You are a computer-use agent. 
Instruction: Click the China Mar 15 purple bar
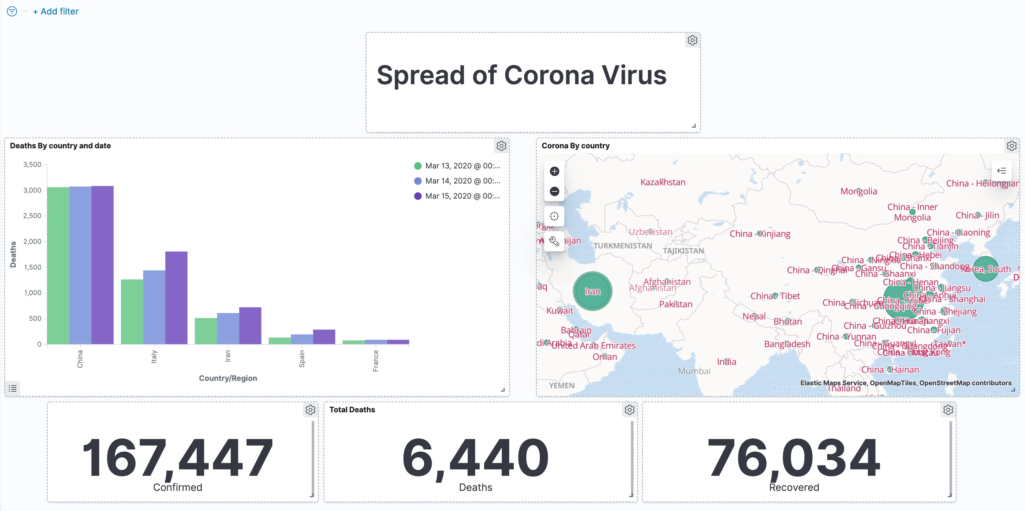coord(103,265)
